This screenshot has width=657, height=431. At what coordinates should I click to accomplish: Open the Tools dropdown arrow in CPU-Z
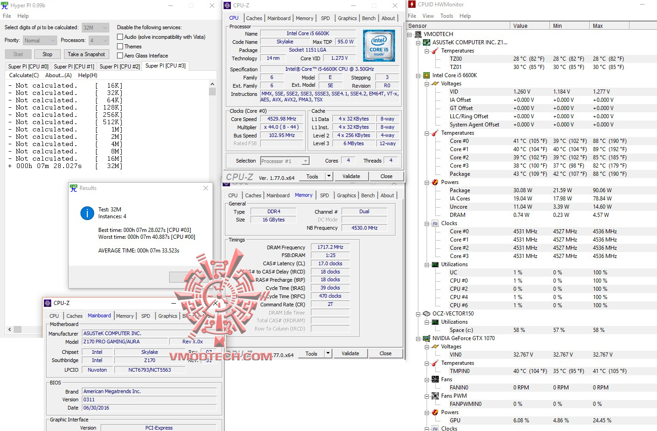coord(328,176)
